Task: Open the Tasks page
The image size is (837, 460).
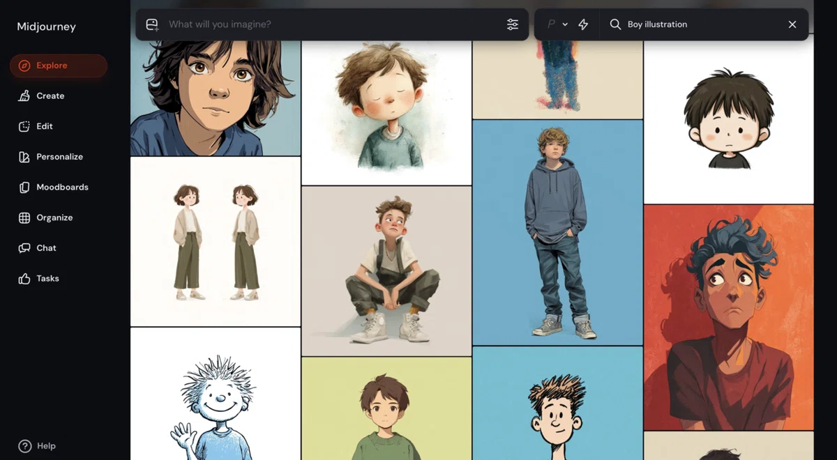Action: coord(59,279)
